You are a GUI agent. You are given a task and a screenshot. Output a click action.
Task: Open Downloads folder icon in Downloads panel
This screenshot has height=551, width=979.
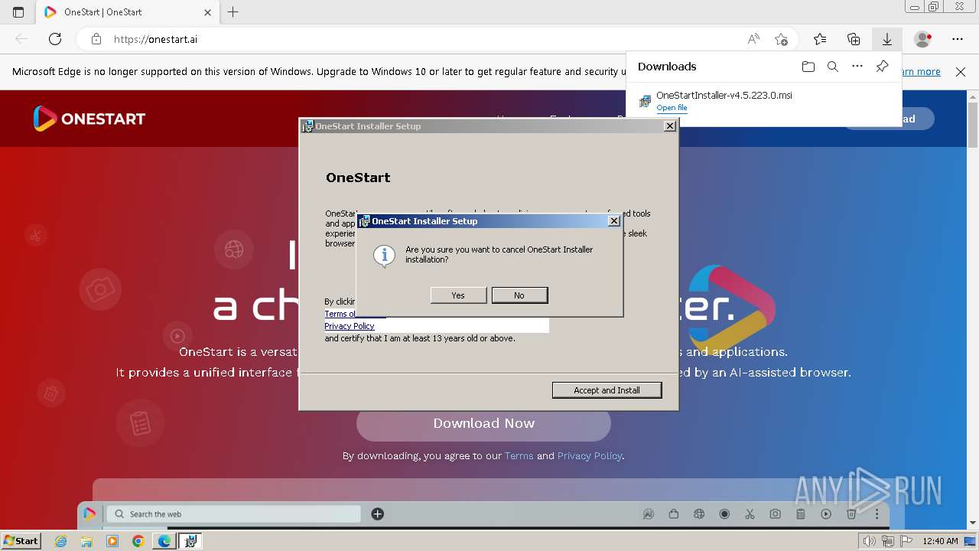808,67
